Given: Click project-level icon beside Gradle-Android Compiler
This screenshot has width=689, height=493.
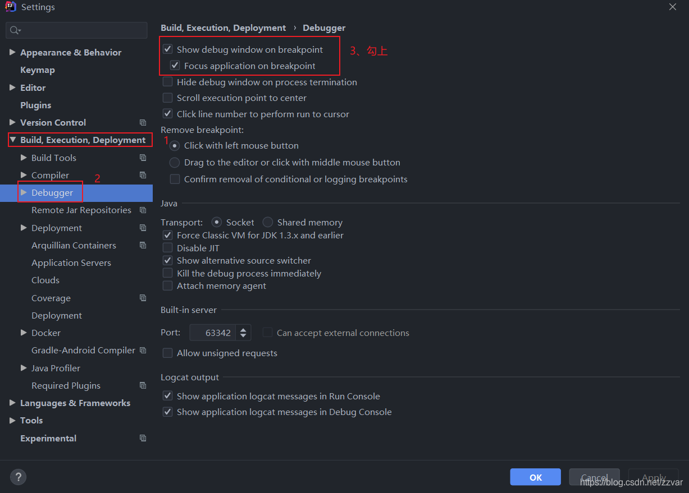Looking at the screenshot, I should (x=143, y=351).
